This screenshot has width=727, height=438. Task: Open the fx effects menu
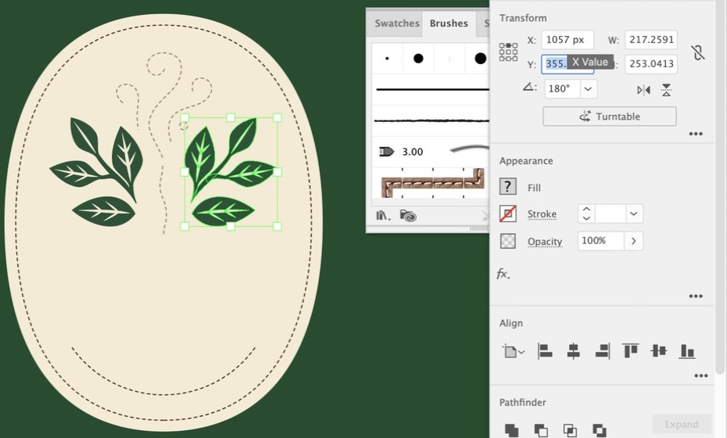(503, 274)
